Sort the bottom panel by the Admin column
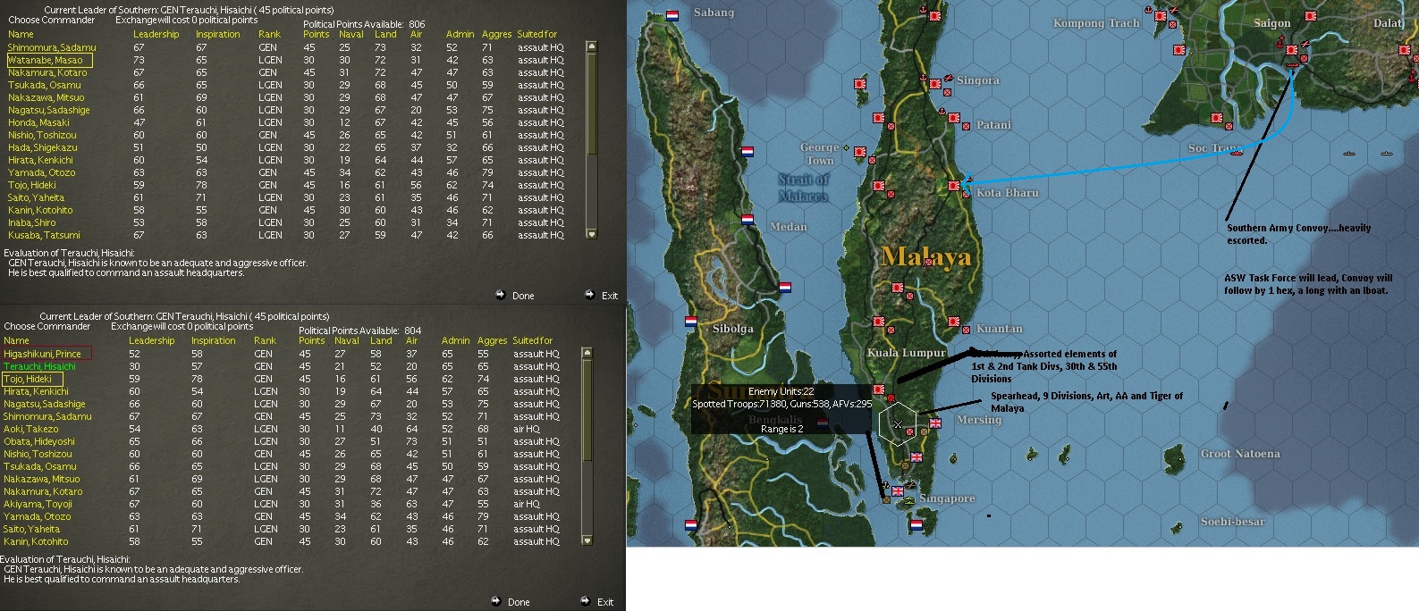Viewport: 1419px width, 611px height. (x=455, y=341)
